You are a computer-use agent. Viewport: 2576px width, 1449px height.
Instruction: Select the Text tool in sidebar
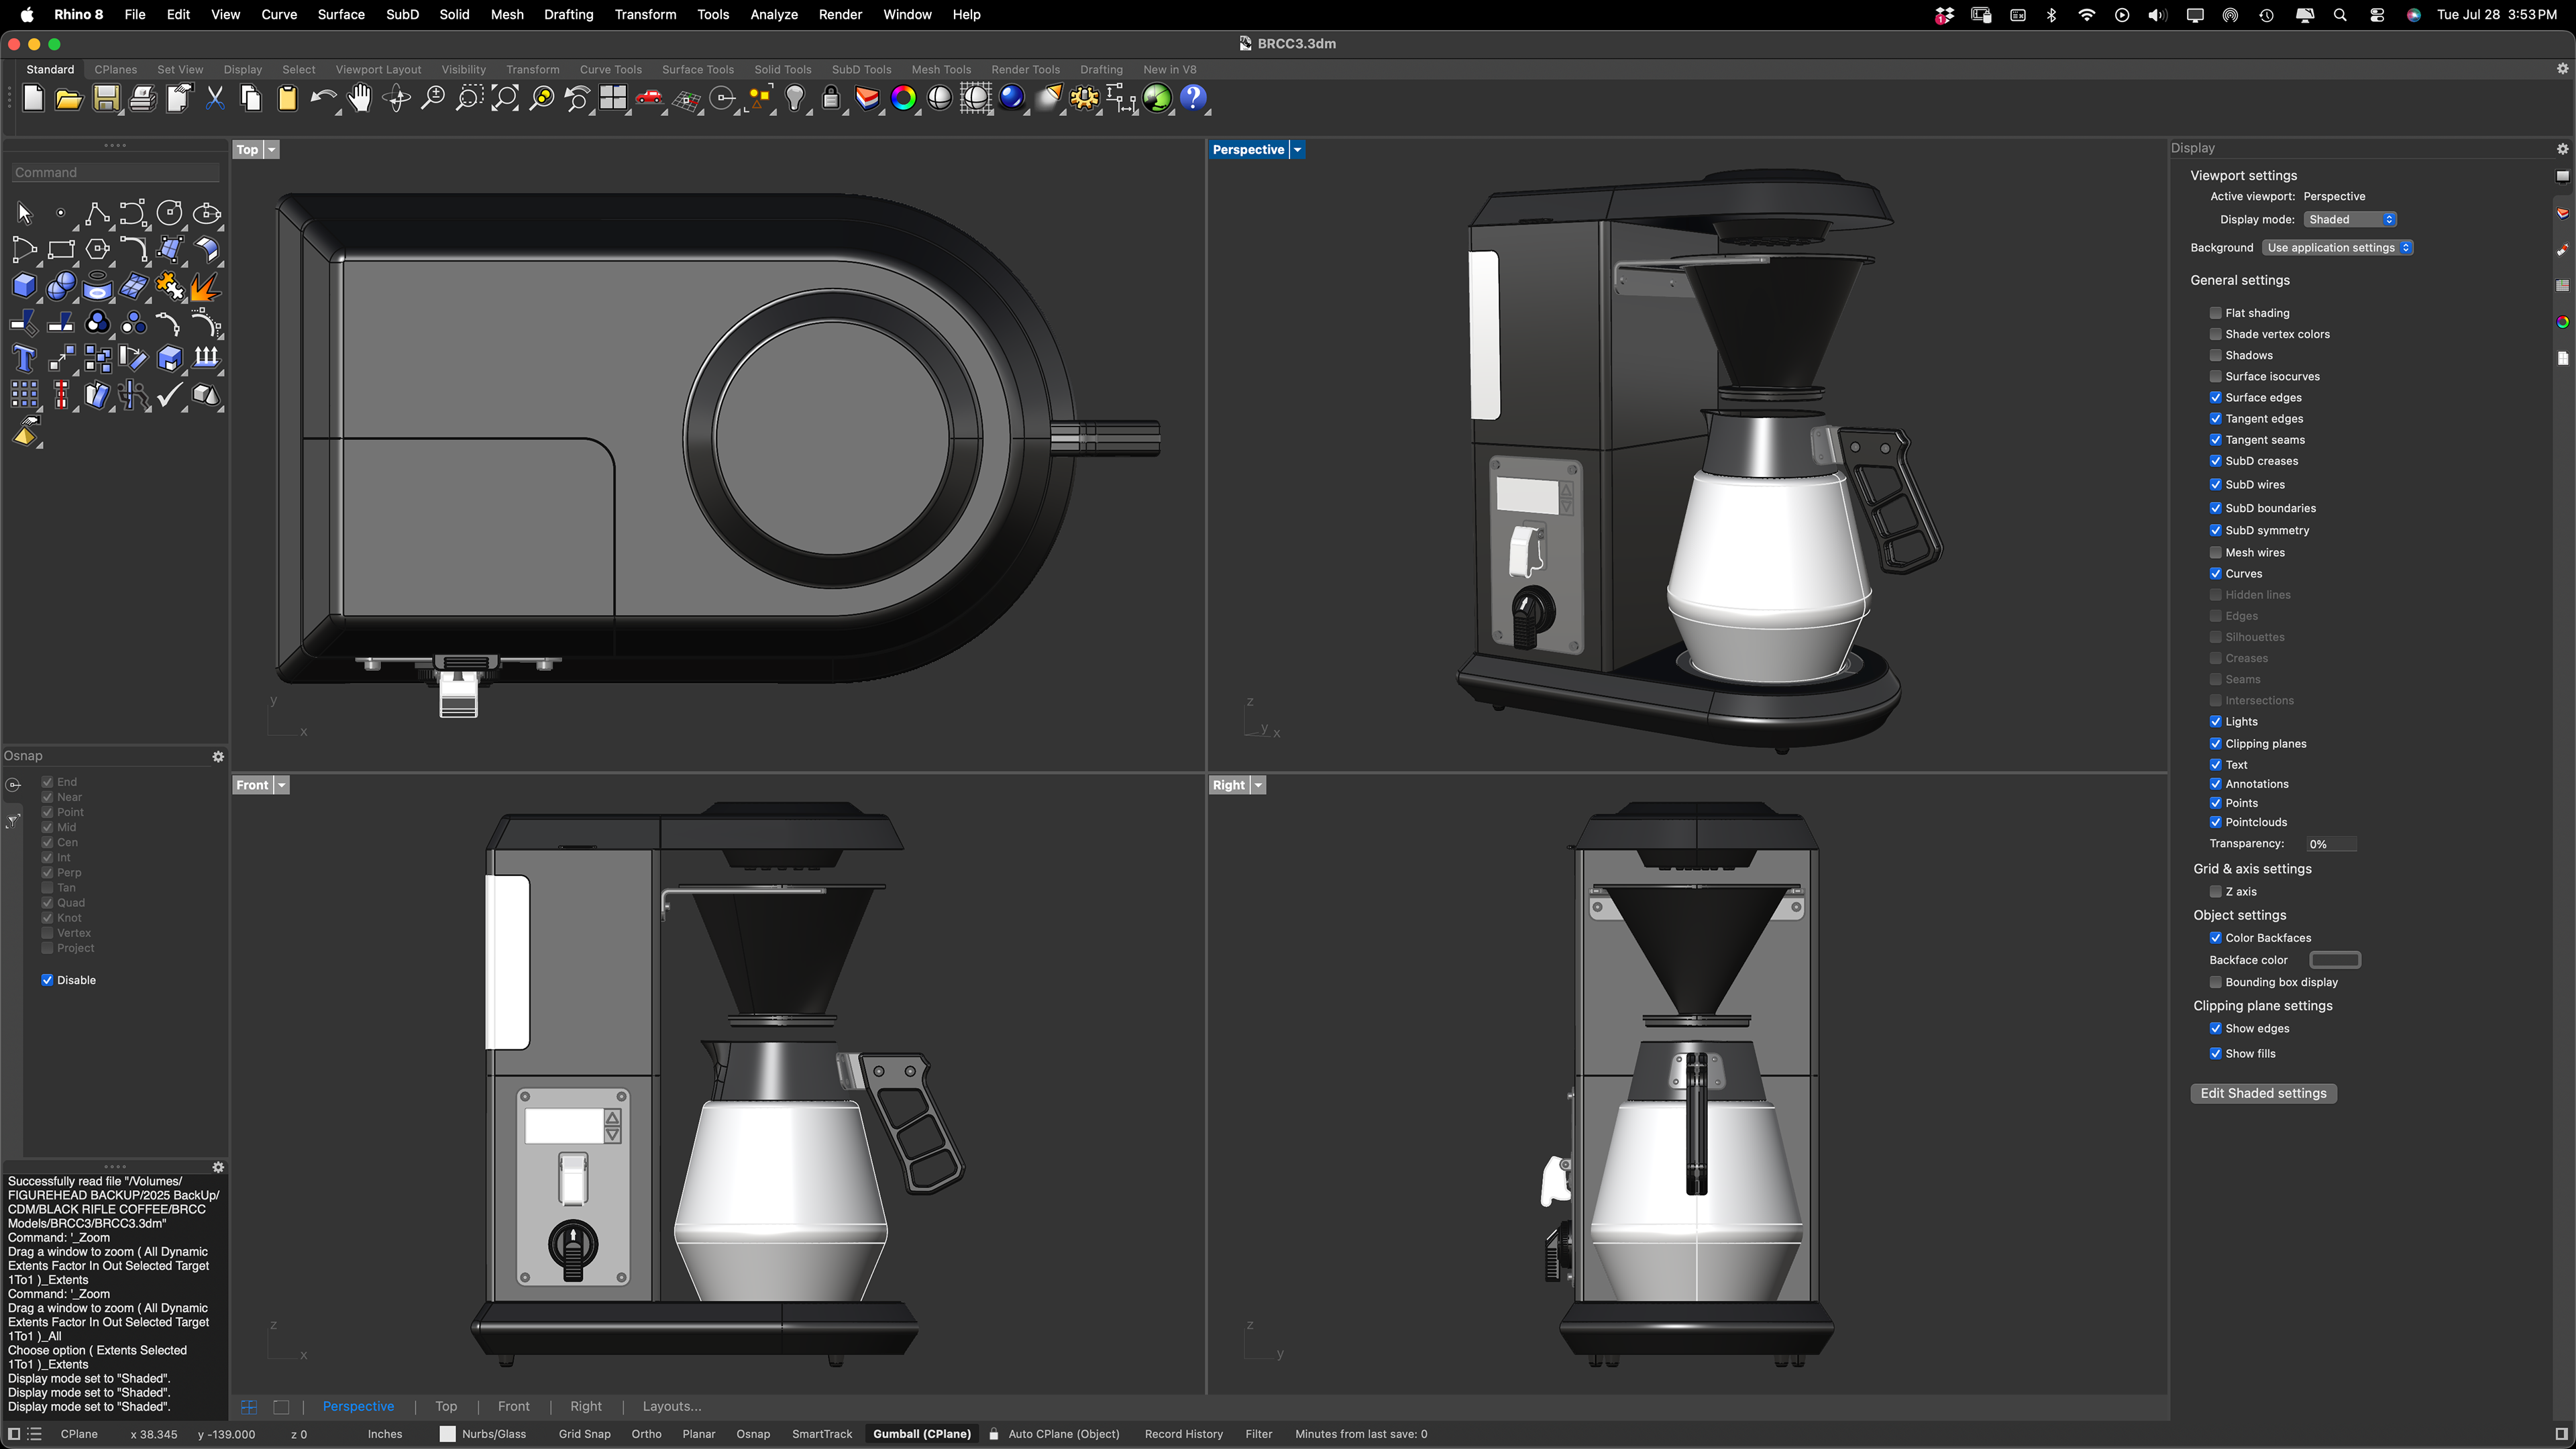tap(24, 359)
